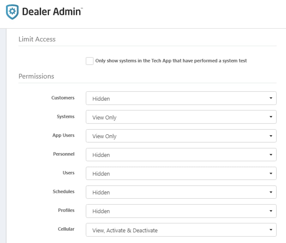Click the Users dropdown arrow icon
Image resolution: width=286 pixels, height=243 pixels.
point(271,174)
